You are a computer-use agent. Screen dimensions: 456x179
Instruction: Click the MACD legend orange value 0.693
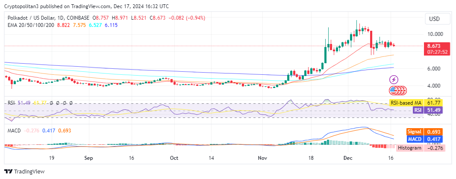pos(65,131)
